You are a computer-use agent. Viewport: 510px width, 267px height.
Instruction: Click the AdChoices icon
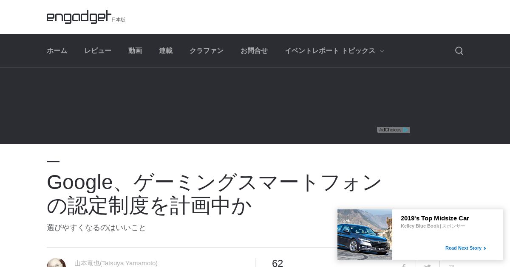point(393,130)
